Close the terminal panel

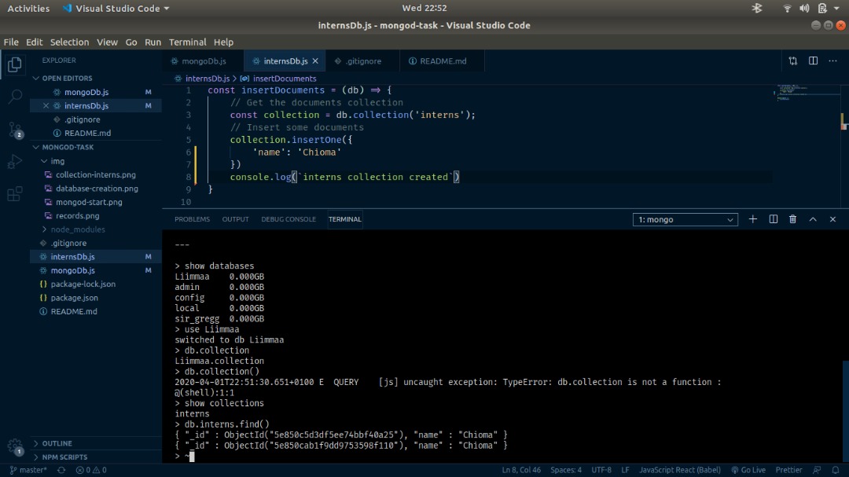click(x=832, y=219)
